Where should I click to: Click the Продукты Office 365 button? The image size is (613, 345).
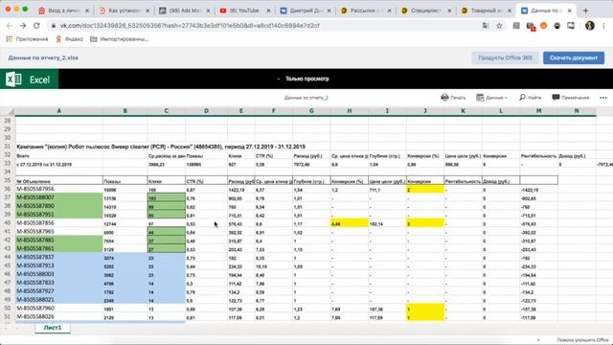(505, 57)
